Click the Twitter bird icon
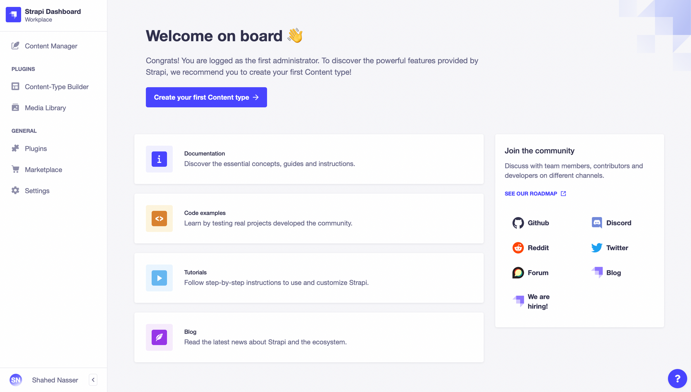This screenshot has height=392, width=691. coord(597,248)
